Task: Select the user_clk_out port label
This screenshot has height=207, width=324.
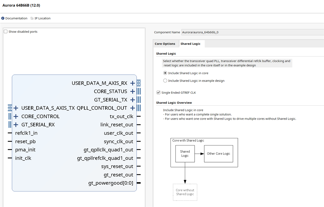Action: point(119,133)
